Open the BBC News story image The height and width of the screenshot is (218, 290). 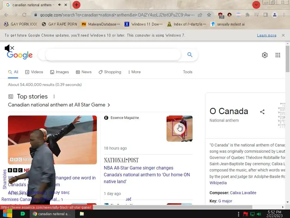tap(52, 140)
